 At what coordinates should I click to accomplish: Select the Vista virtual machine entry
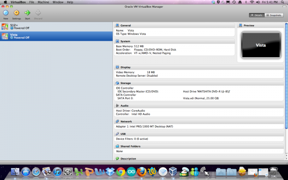[56, 36]
